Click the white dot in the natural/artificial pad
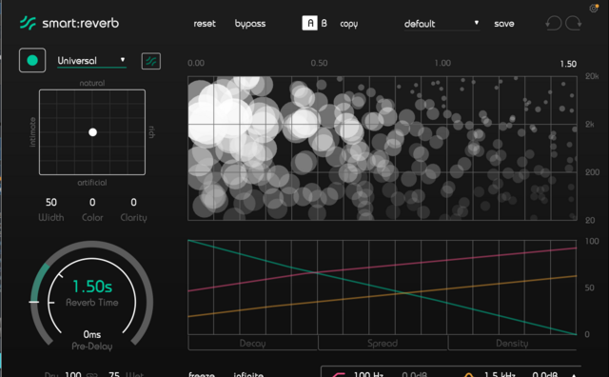 pyautogui.click(x=92, y=132)
